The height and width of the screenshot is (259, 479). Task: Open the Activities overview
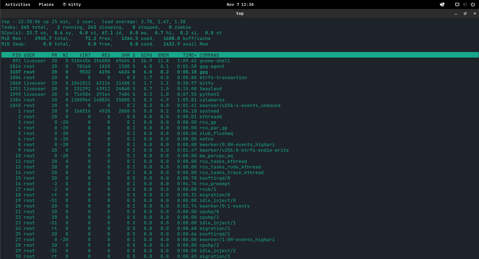(x=18, y=4)
